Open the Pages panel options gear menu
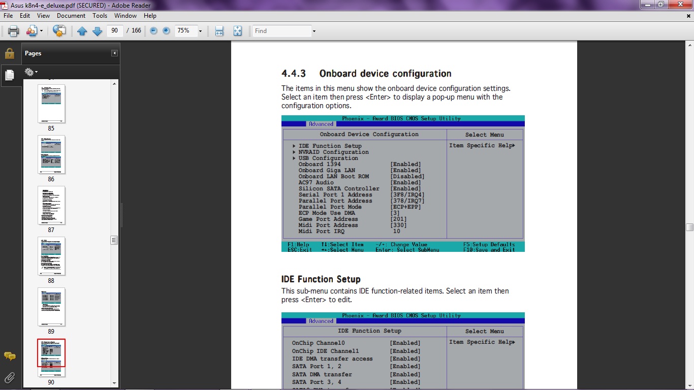 (31, 72)
